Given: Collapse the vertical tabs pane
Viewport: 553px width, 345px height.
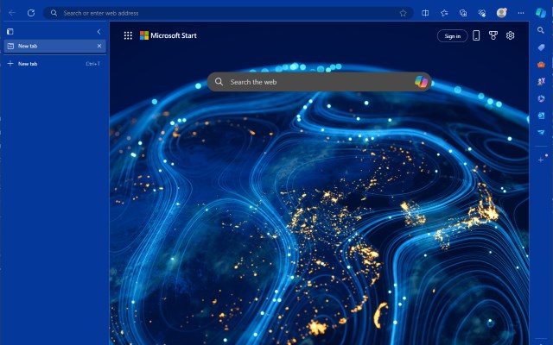Looking at the screenshot, I should pyautogui.click(x=99, y=32).
